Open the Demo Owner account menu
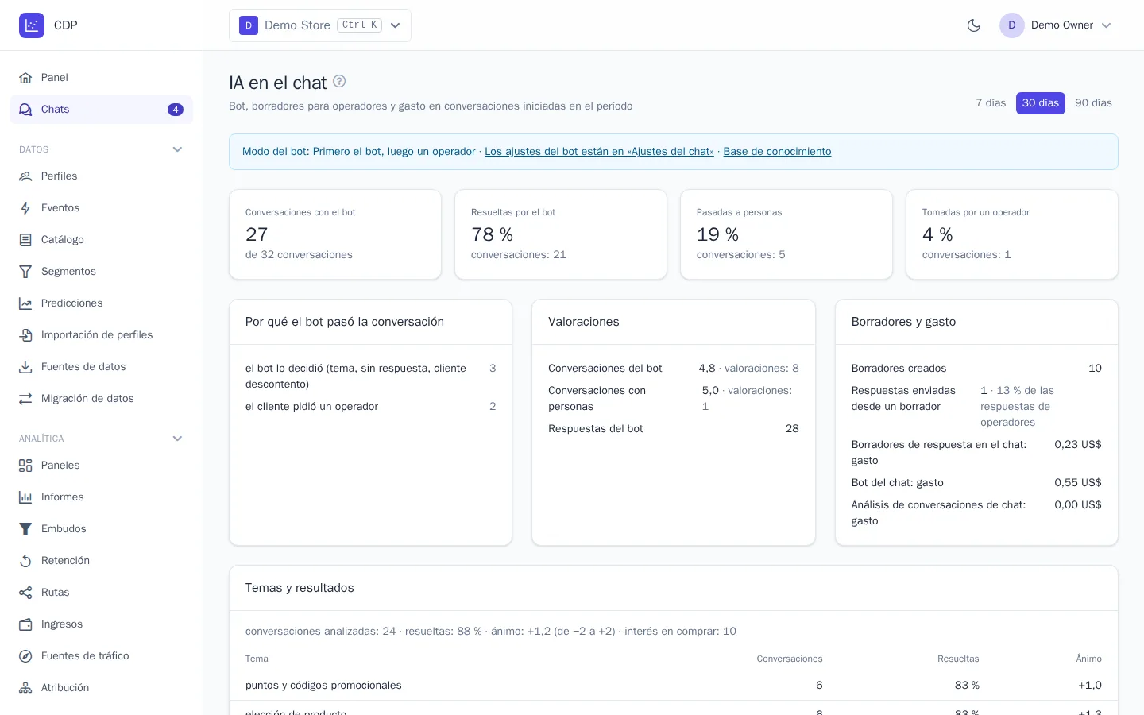Screen dimensions: 1144x715 point(1056,25)
